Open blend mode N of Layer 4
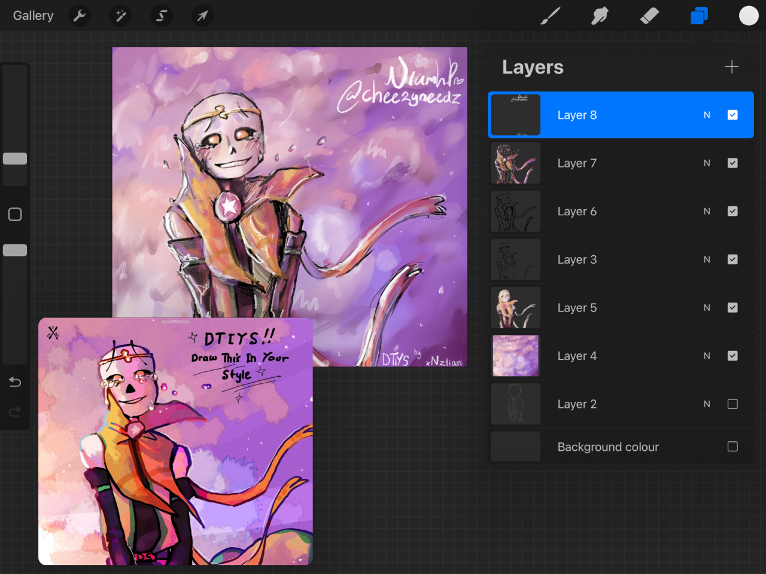The width and height of the screenshot is (766, 574). click(x=707, y=356)
